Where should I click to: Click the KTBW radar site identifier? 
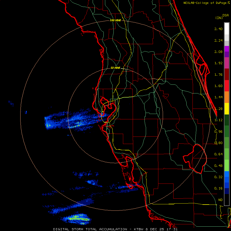[139, 229]
